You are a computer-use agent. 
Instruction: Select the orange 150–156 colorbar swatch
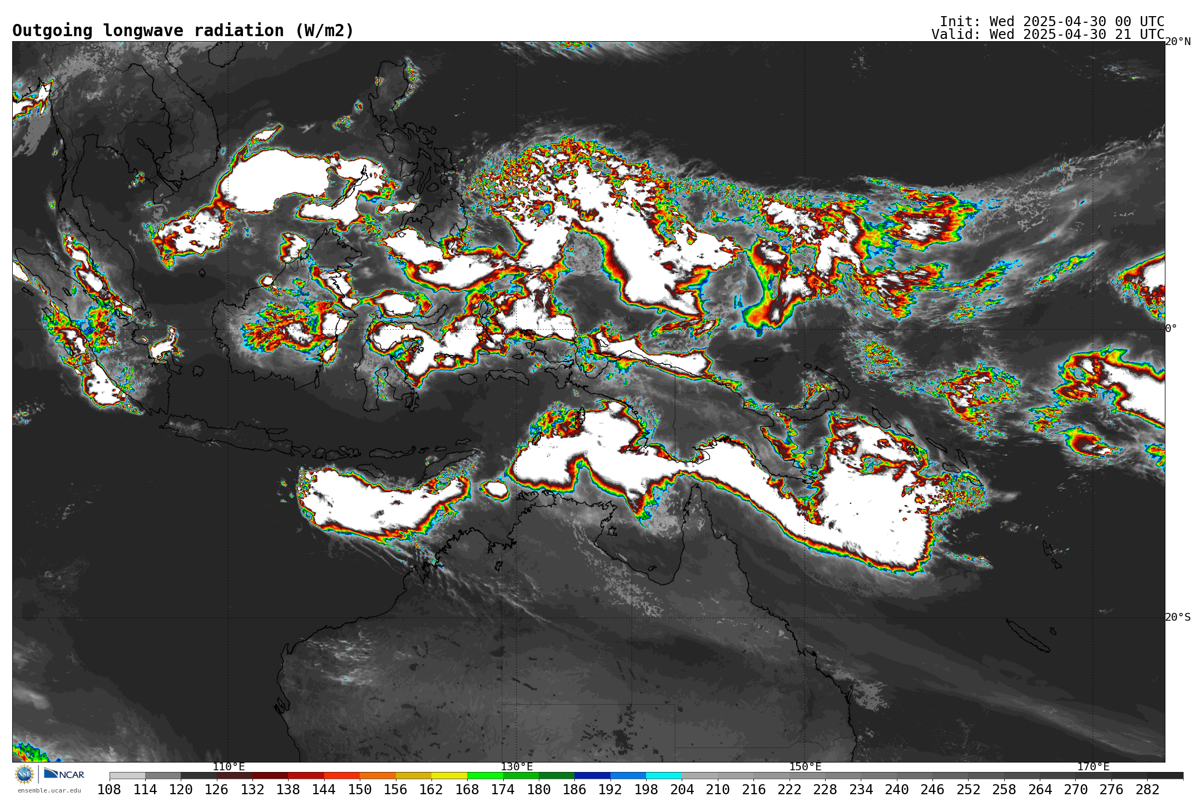point(378,776)
